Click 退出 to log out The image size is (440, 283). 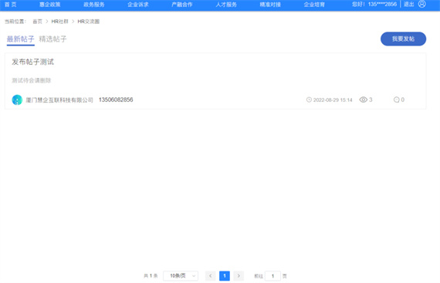pyautogui.click(x=409, y=4)
